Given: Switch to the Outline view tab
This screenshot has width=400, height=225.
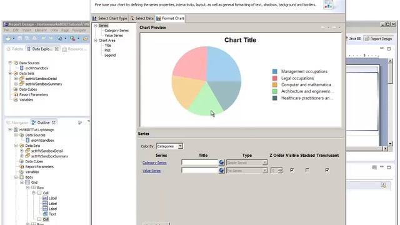Looking at the screenshot, I should (43, 122).
